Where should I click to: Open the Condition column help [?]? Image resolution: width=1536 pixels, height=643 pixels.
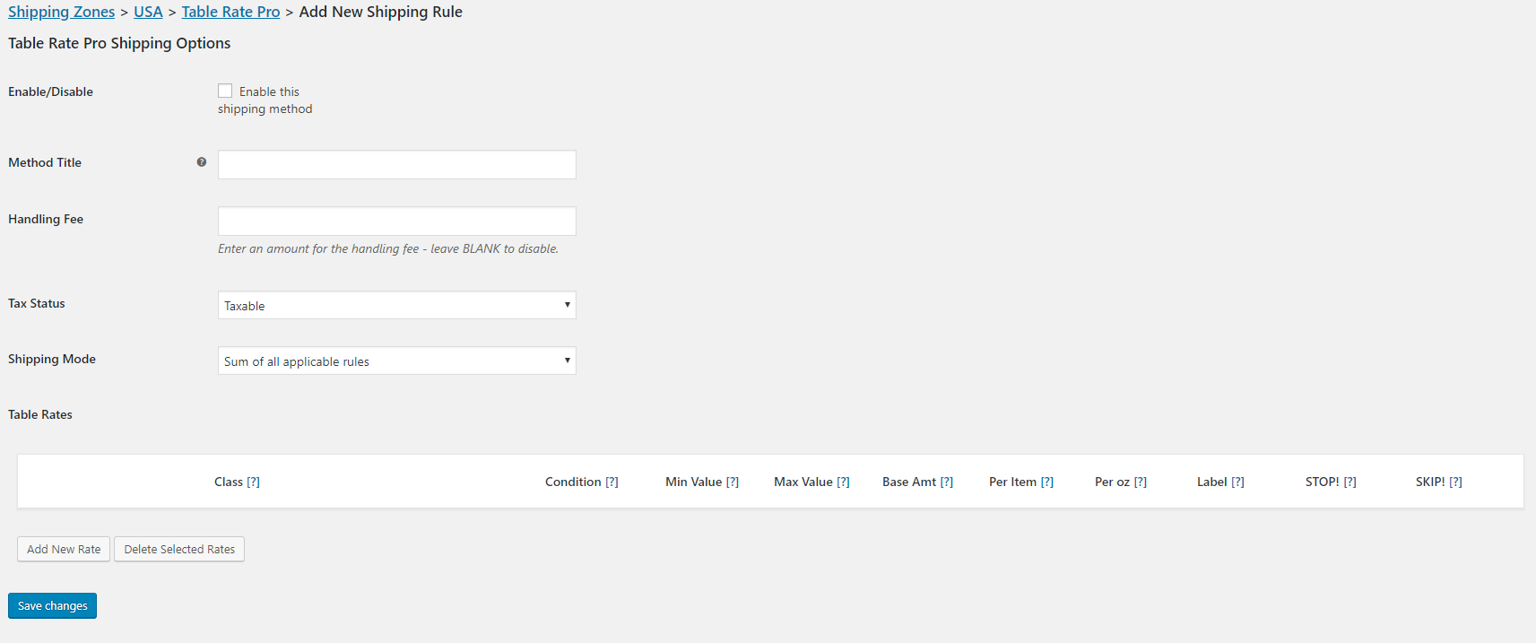coord(612,482)
